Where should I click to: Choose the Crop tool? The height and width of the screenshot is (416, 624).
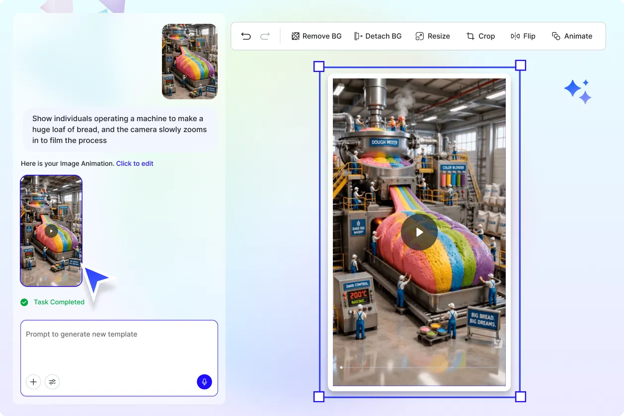coord(480,36)
